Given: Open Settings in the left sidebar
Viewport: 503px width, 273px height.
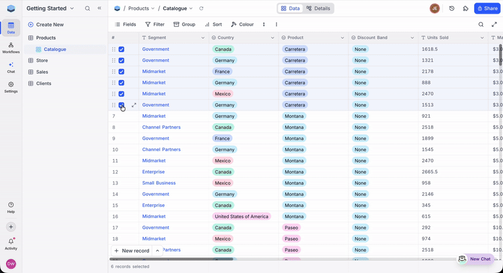Looking at the screenshot, I should click(x=11, y=87).
